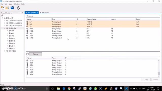Expand the CIRCON-104025218 device node
The image size is (162, 91).
tap(5, 23)
